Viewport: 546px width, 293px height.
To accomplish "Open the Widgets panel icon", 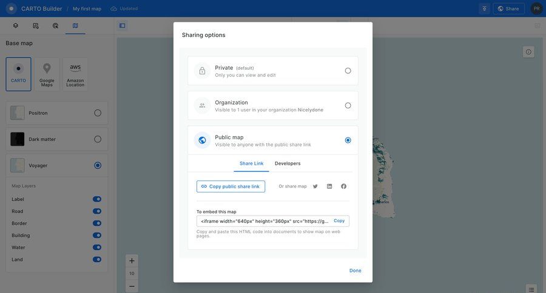I will pyautogui.click(x=36, y=25).
